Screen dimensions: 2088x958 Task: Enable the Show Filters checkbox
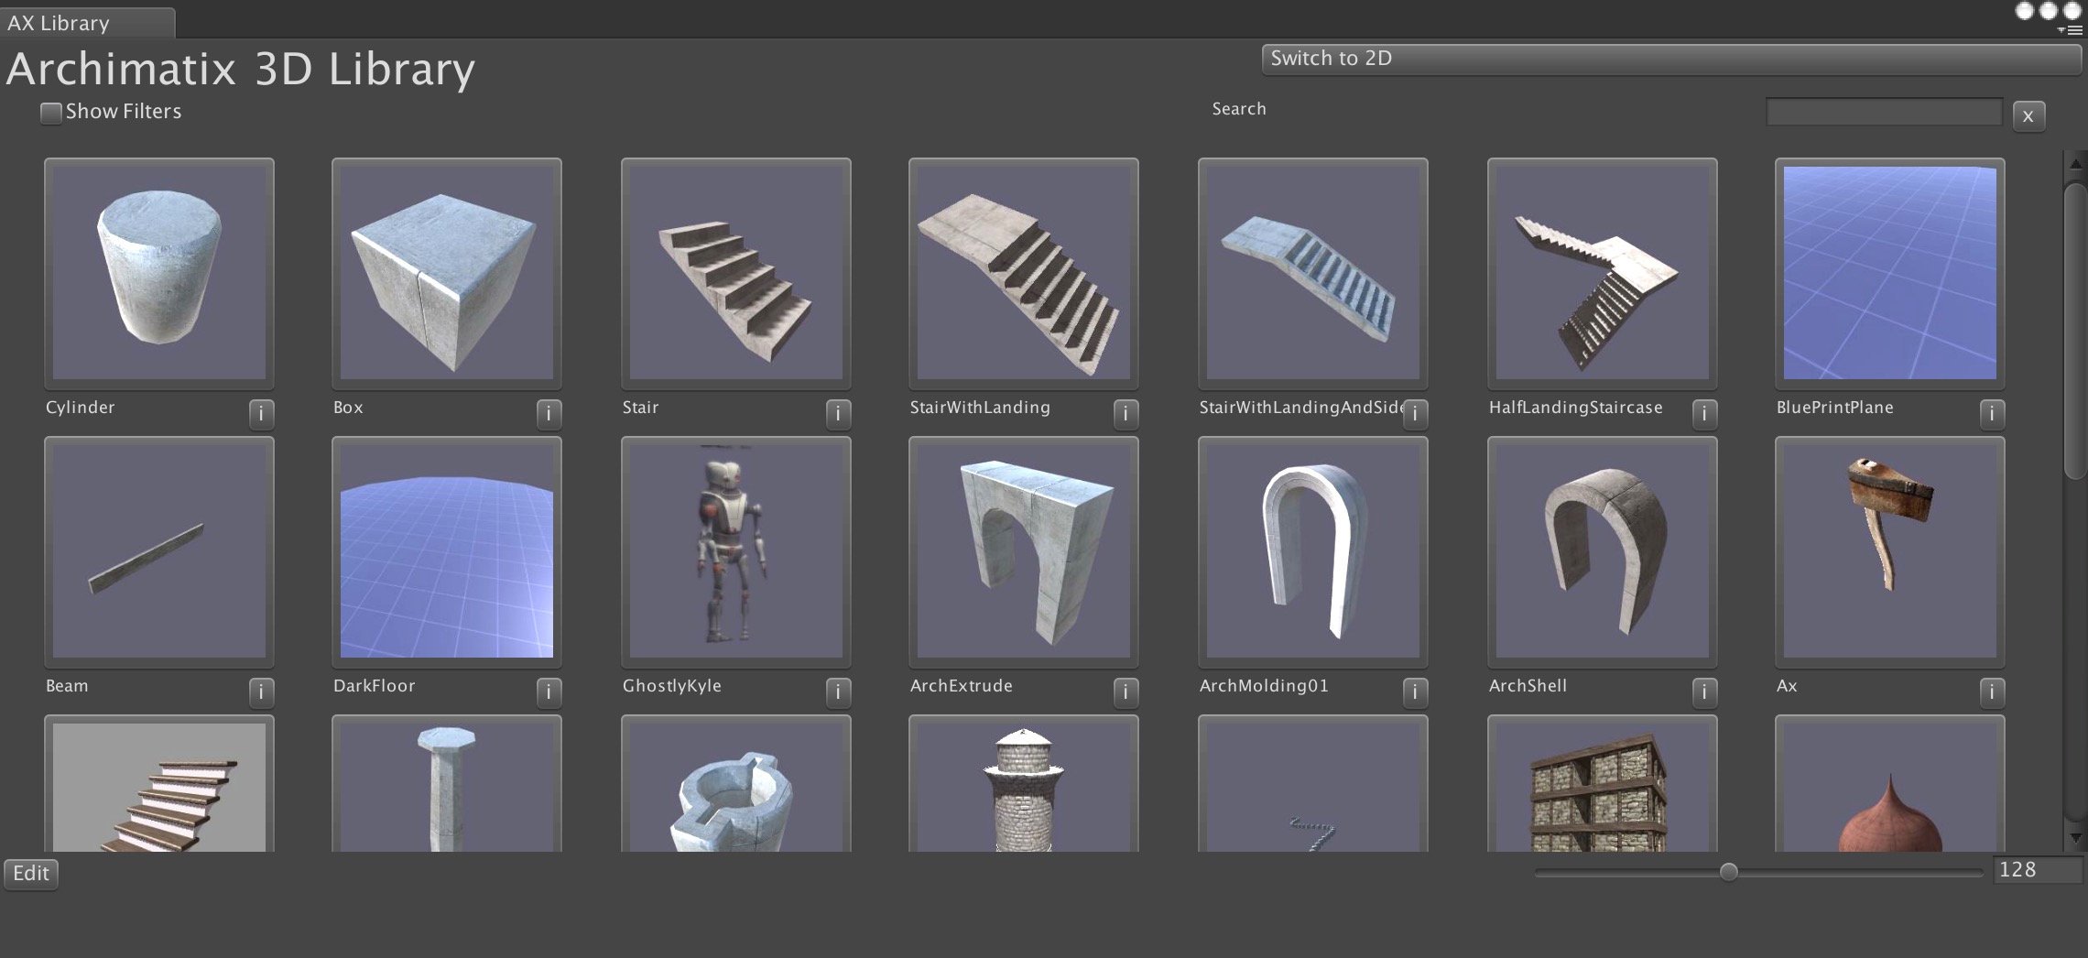[50, 112]
